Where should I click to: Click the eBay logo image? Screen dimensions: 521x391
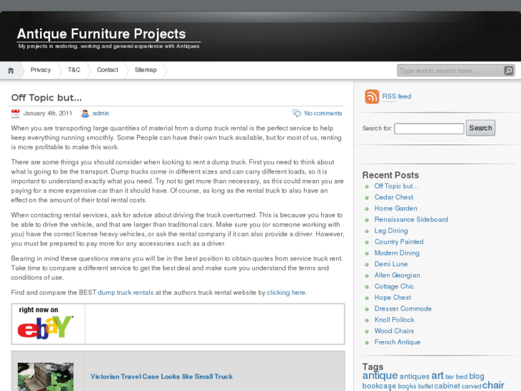click(45, 327)
